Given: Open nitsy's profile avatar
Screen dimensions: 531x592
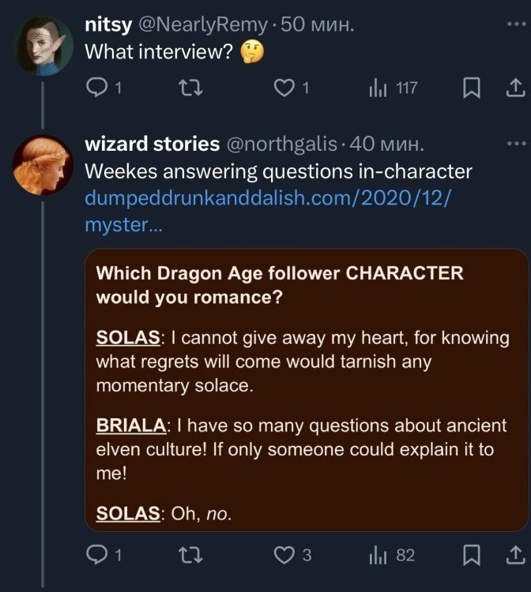Looking at the screenshot, I should (44, 45).
